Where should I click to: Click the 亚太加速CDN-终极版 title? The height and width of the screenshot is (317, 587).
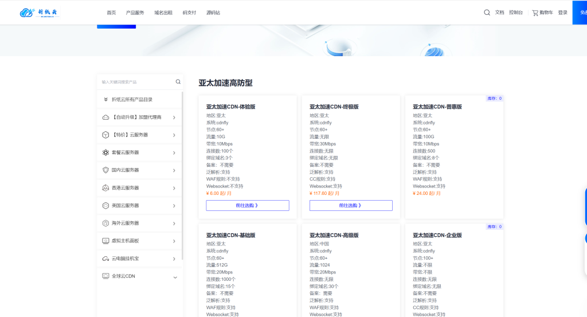click(334, 107)
